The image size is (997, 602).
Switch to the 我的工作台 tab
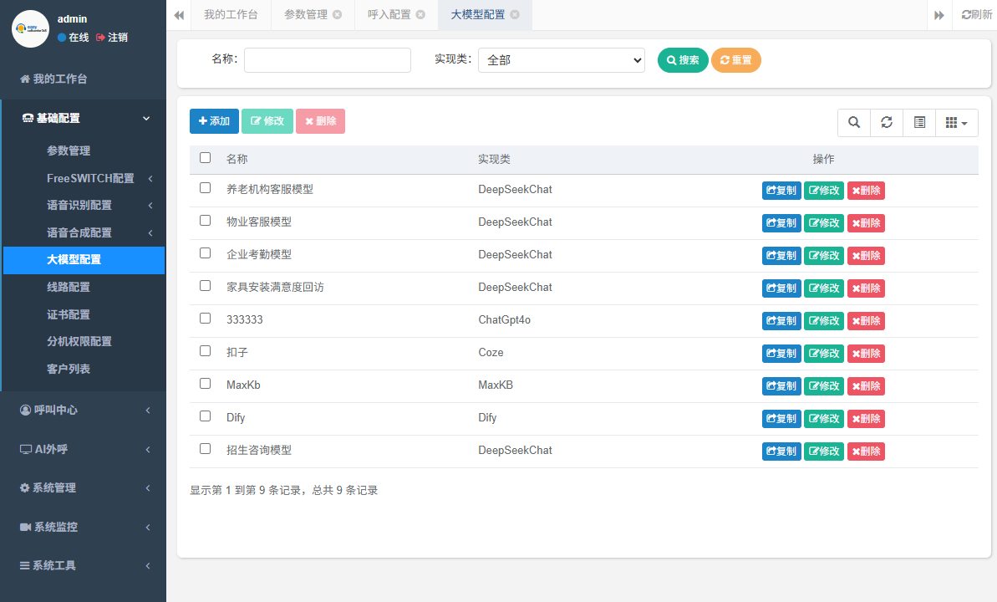(231, 15)
